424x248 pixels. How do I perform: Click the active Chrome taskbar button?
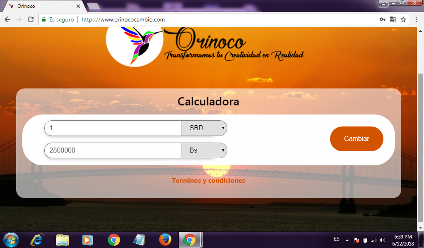coord(190,240)
